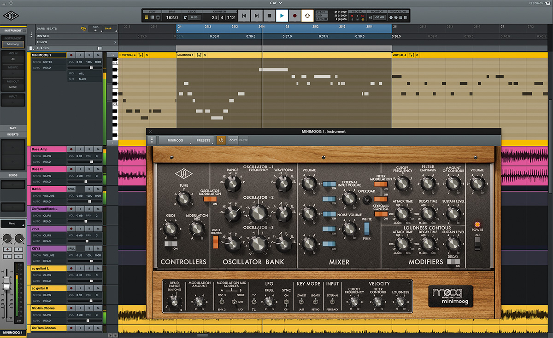Image resolution: width=553 pixels, height=338 pixels.
Task: Open the Presets dropdown
Action: click(203, 140)
